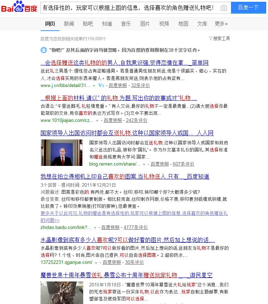The width and height of the screenshot is (268, 304).
Task: Open the 贴吧 tab
Action: point(88,24)
